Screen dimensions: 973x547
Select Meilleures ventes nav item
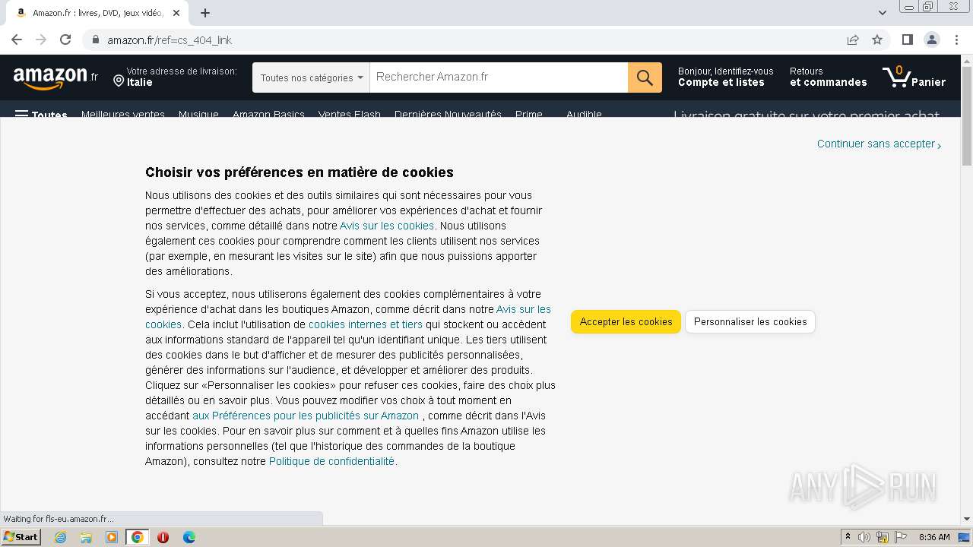pyautogui.click(x=123, y=115)
